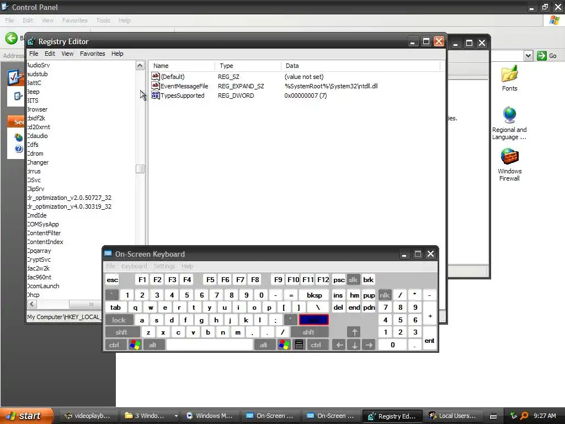Click the Control Panel Back arrow
This screenshot has width=565, height=424.
pos(11,38)
